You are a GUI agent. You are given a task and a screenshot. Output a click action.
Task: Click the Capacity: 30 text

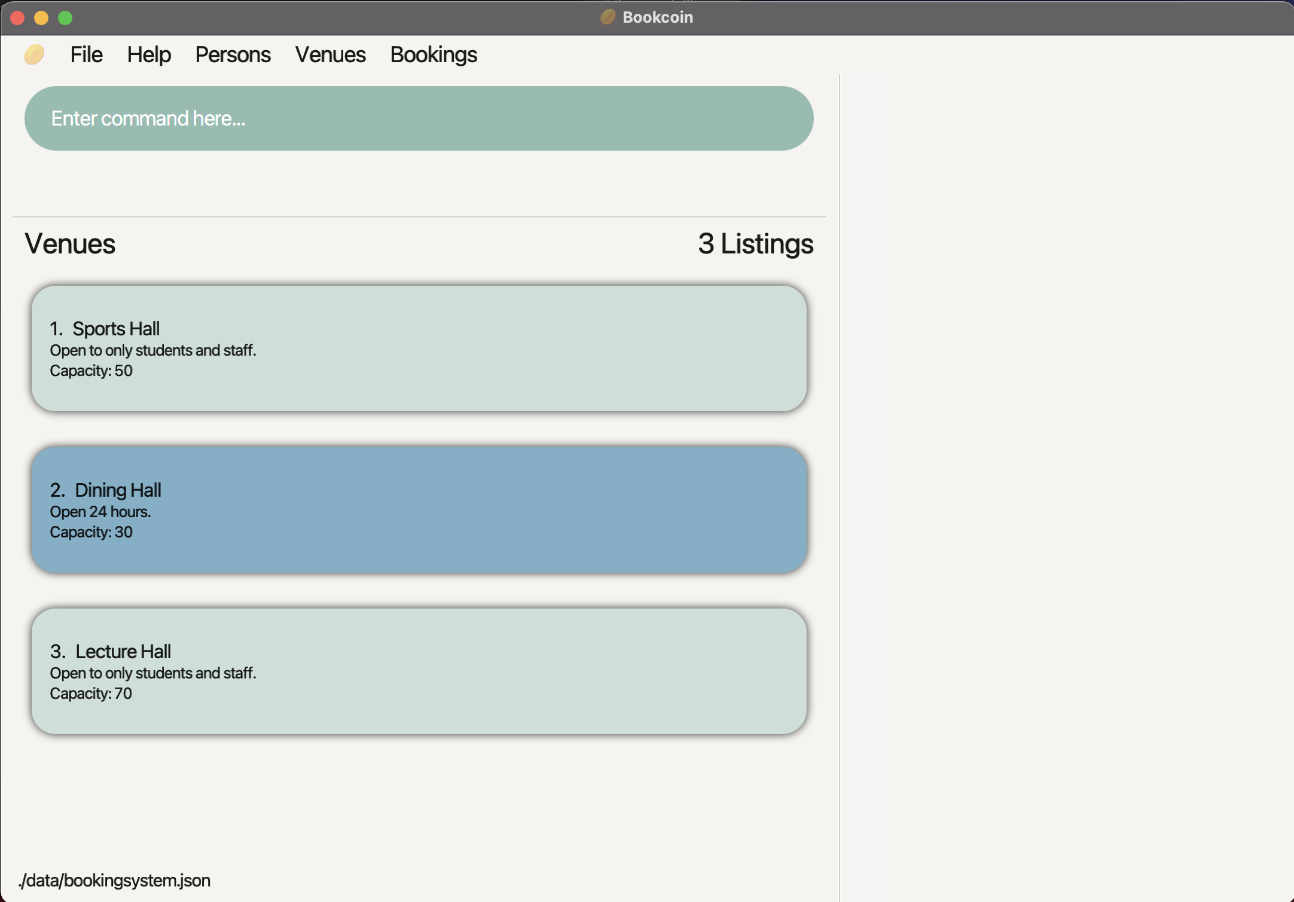(x=91, y=532)
